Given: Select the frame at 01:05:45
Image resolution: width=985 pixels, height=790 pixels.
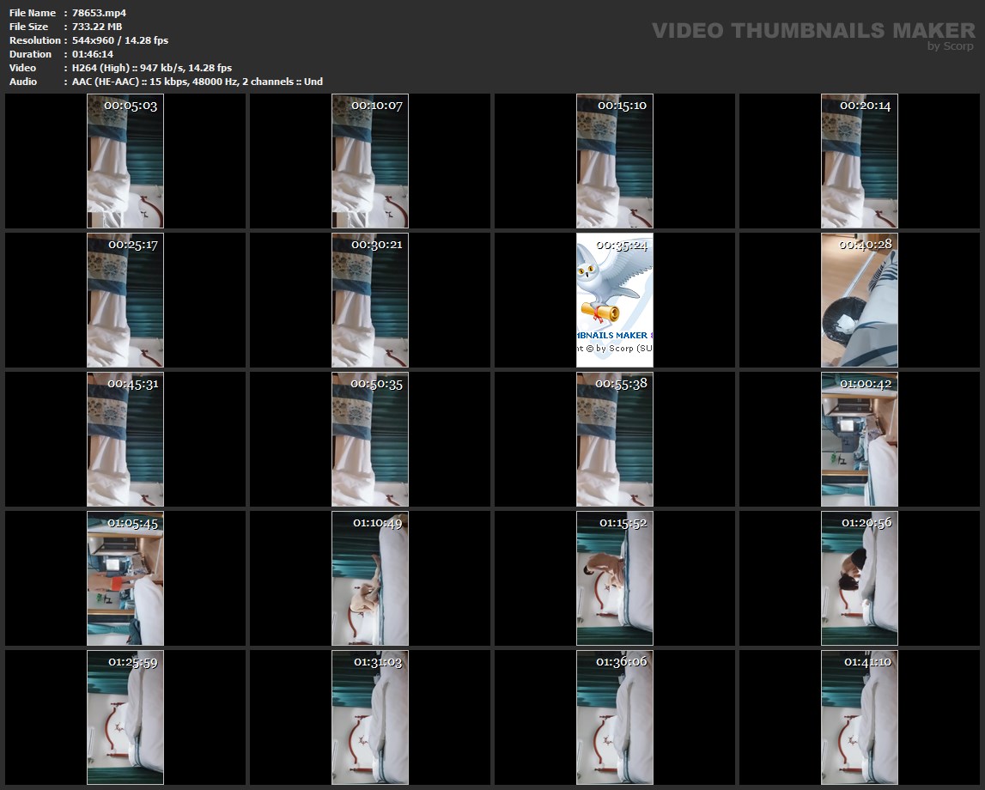Looking at the screenshot, I should click(x=125, y=579).
